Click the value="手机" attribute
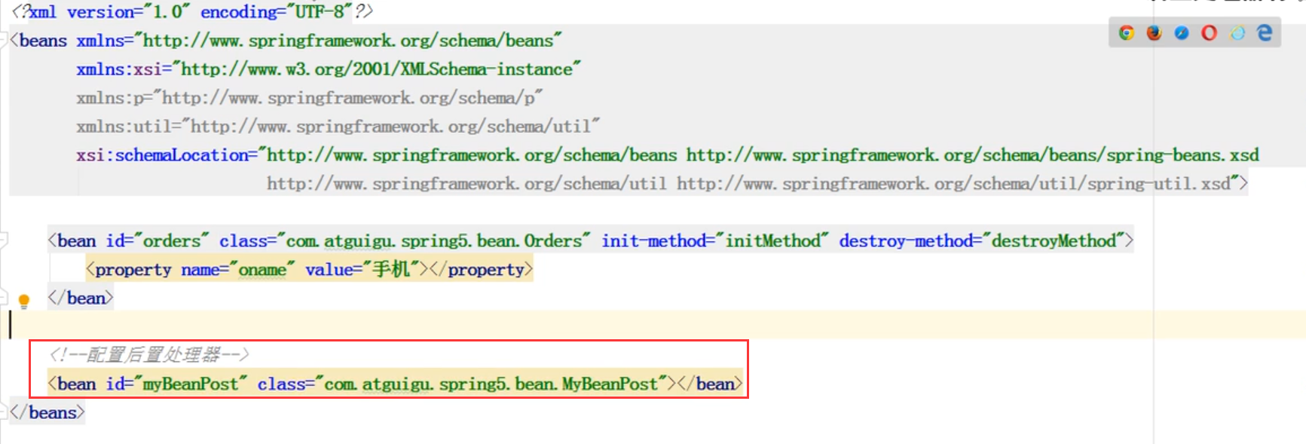This screenshot has height=444, width=1306. coord(362,269)
